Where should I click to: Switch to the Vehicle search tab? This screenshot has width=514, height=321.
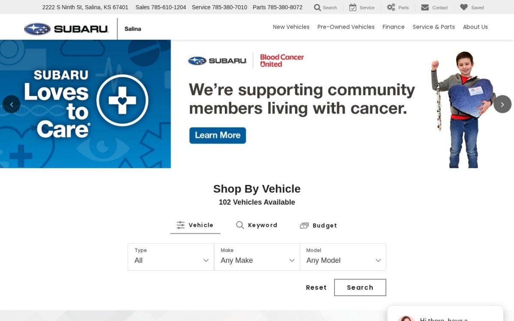click(x=195, y=225)
